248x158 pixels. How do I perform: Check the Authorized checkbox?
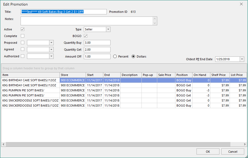click(x=23, y=56)
